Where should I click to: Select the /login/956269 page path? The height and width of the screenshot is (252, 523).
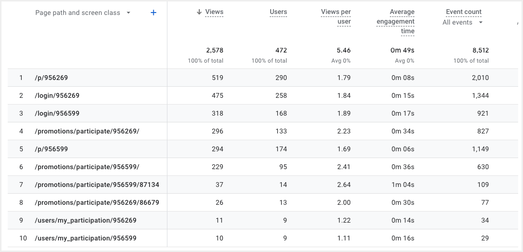[57, 95]
